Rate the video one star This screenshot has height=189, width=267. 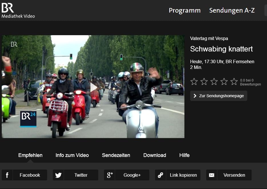pos(194,82)
